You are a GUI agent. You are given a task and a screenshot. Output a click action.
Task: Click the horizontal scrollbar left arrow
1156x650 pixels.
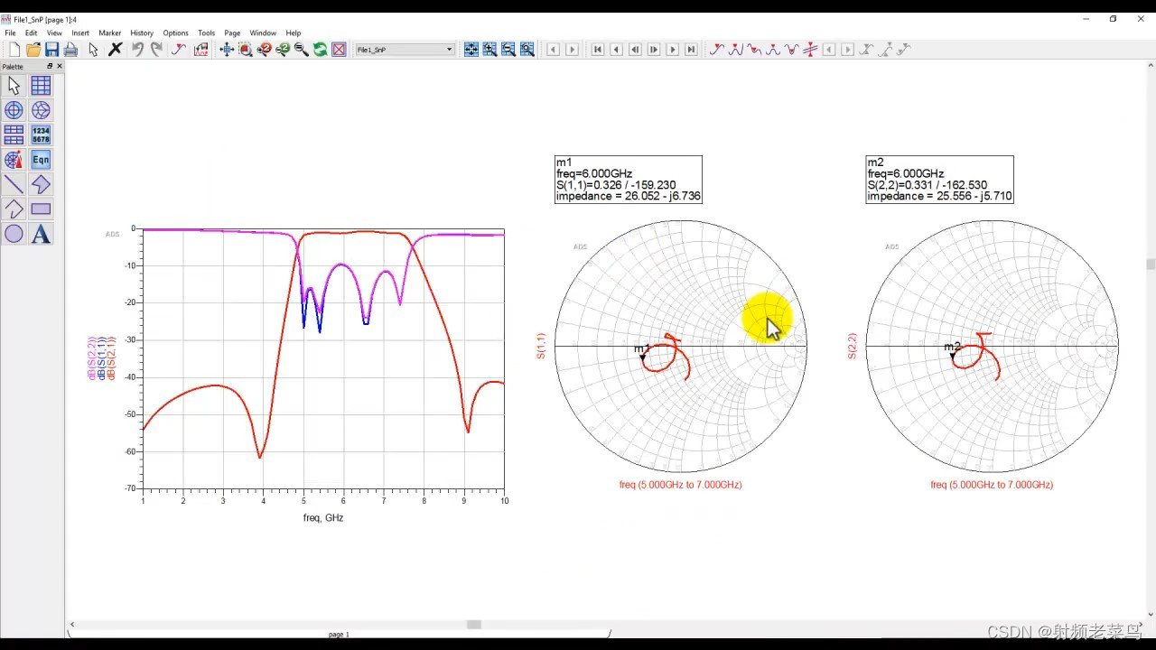[x=72, y=625]
